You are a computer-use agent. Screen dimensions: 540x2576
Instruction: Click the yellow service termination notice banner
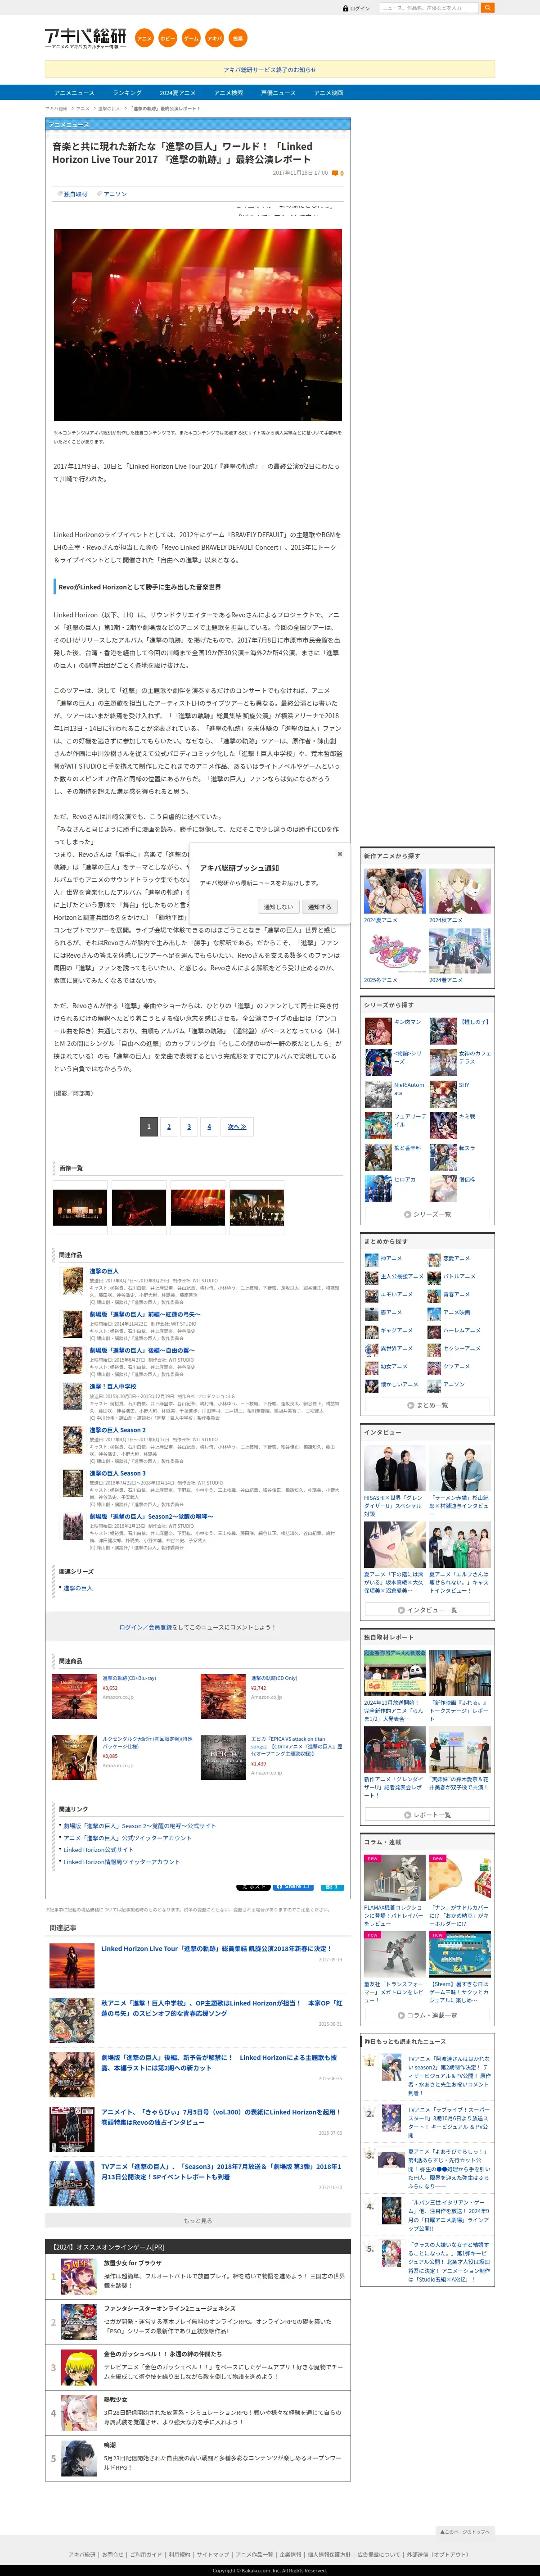coord(270,70)
